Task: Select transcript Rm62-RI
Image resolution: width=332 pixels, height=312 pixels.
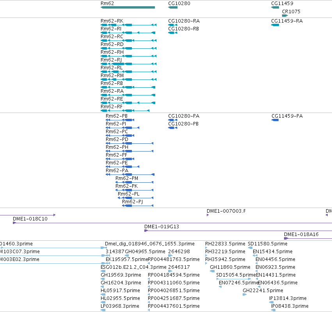Action: click(x=128, y=33)
